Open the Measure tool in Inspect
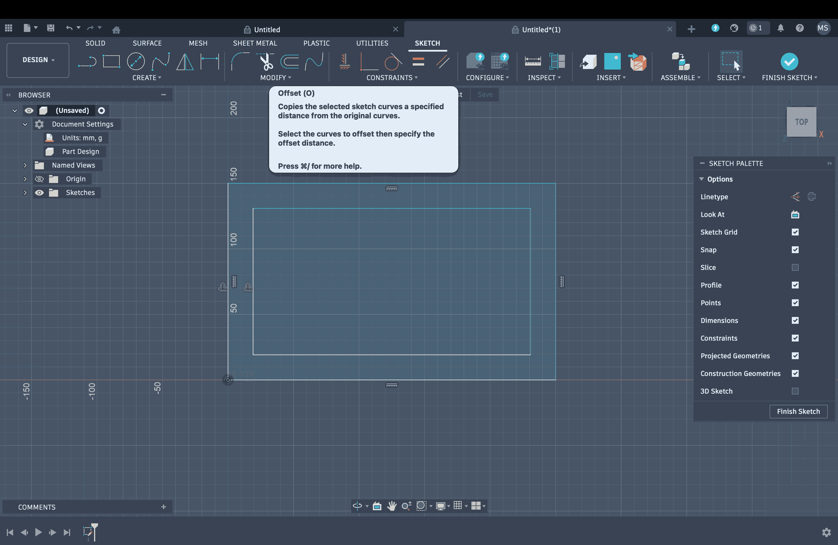 (533, 62)
